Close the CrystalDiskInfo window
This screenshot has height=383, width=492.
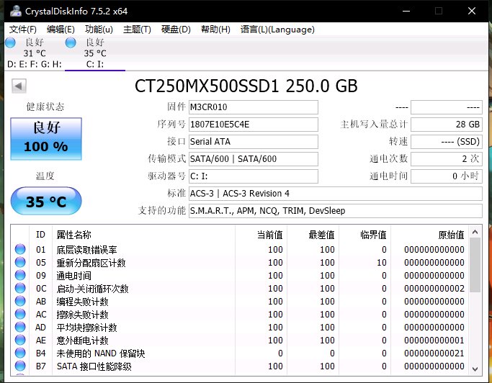472,11
